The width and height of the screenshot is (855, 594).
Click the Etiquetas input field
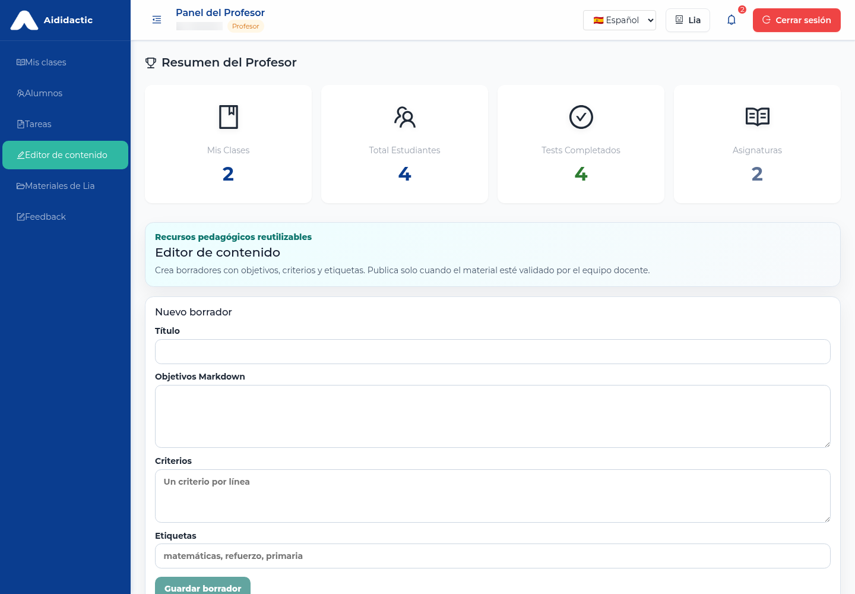(493, 556)
